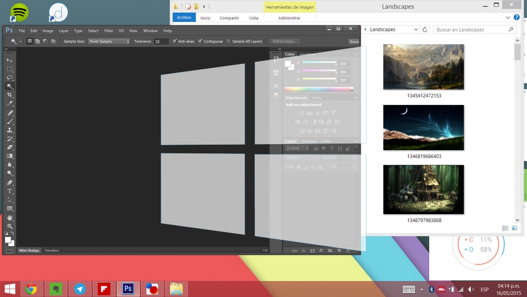The image size is (527, 297).
Task: Expand the Explorer address bar history dropdown
Action: click(416, 29)
